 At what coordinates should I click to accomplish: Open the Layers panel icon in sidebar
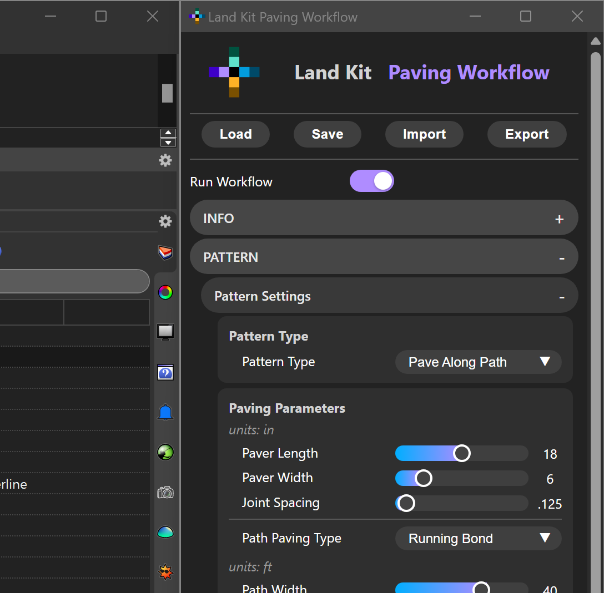point(165,253)
